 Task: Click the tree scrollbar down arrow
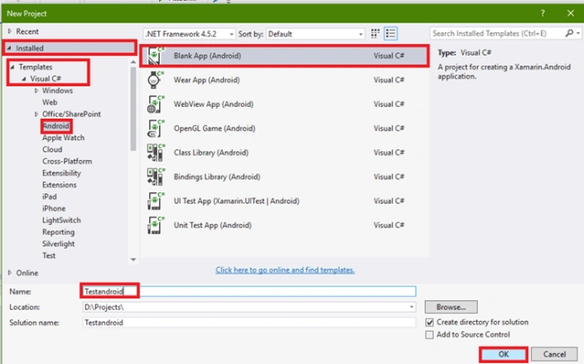(133, 260)
